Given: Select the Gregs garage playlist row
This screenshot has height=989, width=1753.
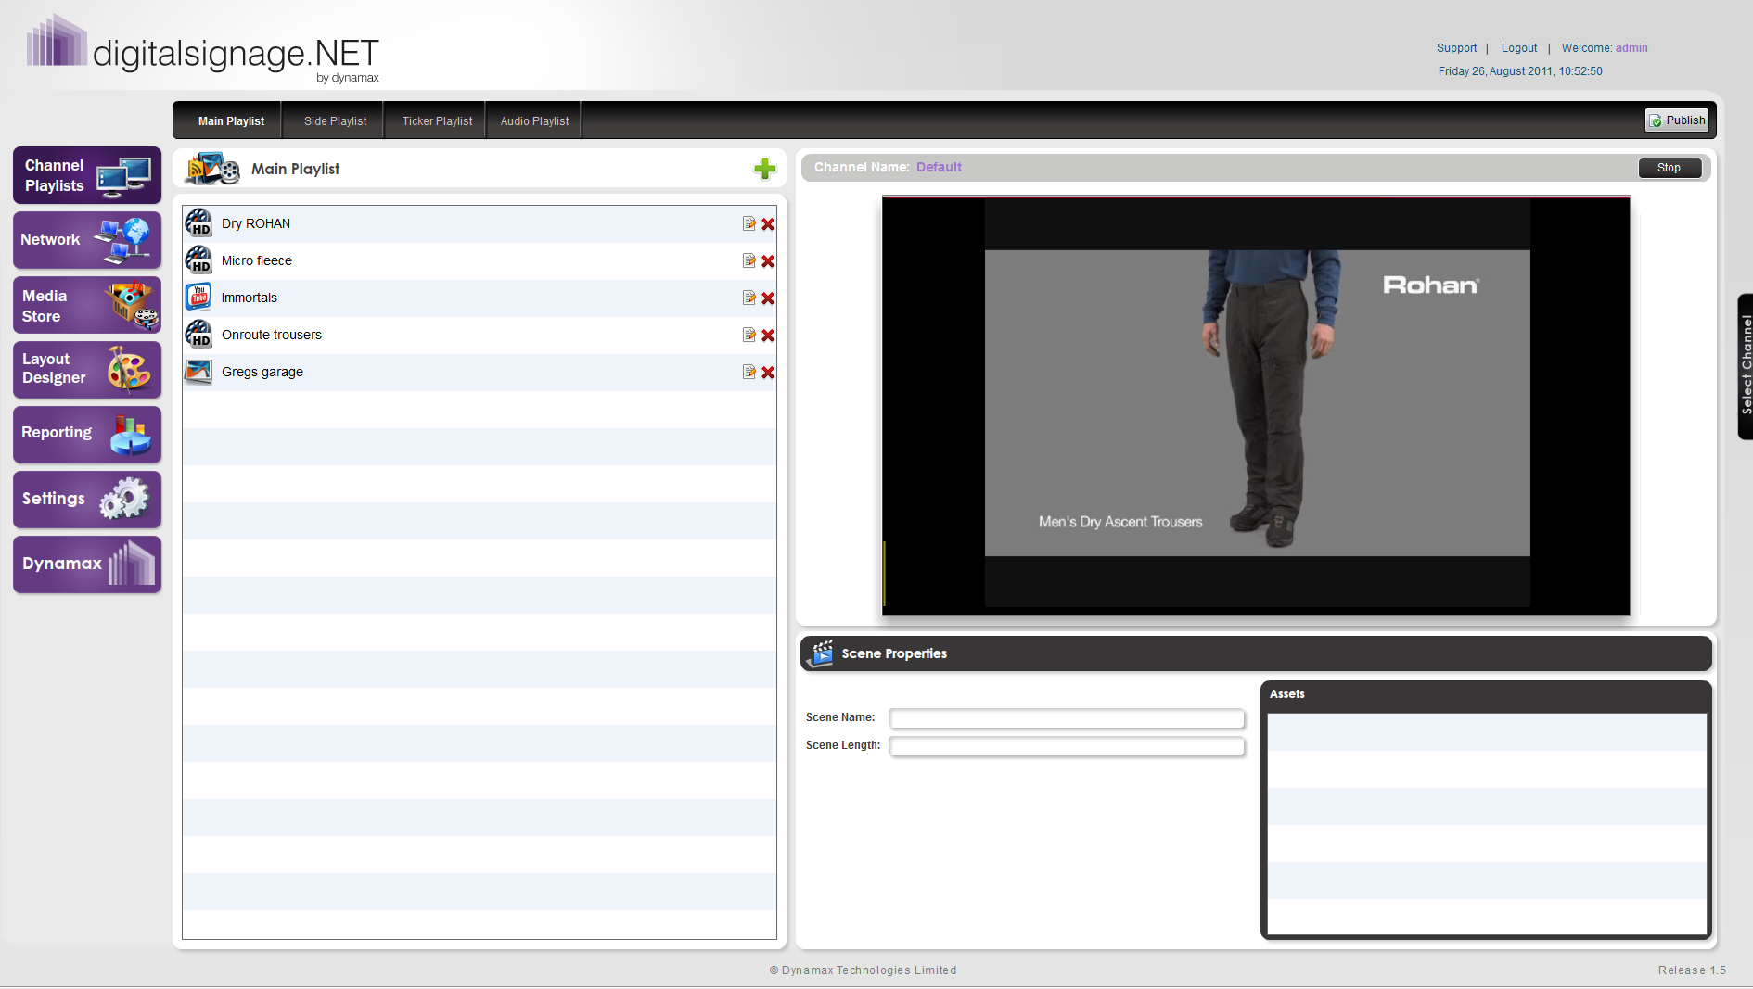Looking at the screenshot, I should (x=480, y=373).
